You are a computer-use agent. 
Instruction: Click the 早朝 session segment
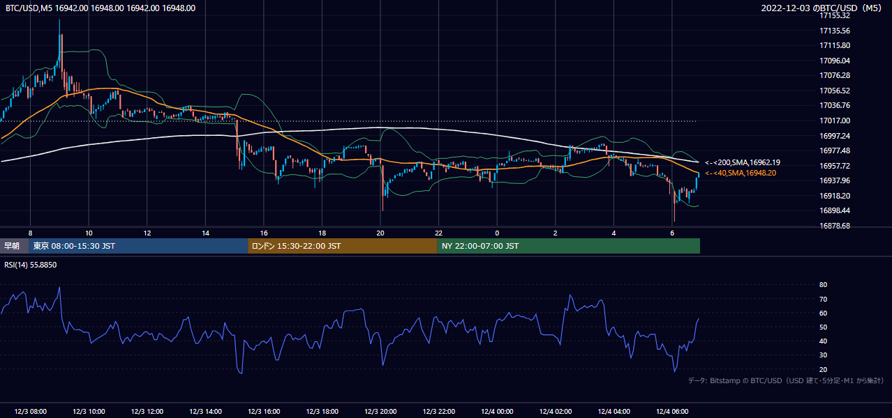point(14,246)
